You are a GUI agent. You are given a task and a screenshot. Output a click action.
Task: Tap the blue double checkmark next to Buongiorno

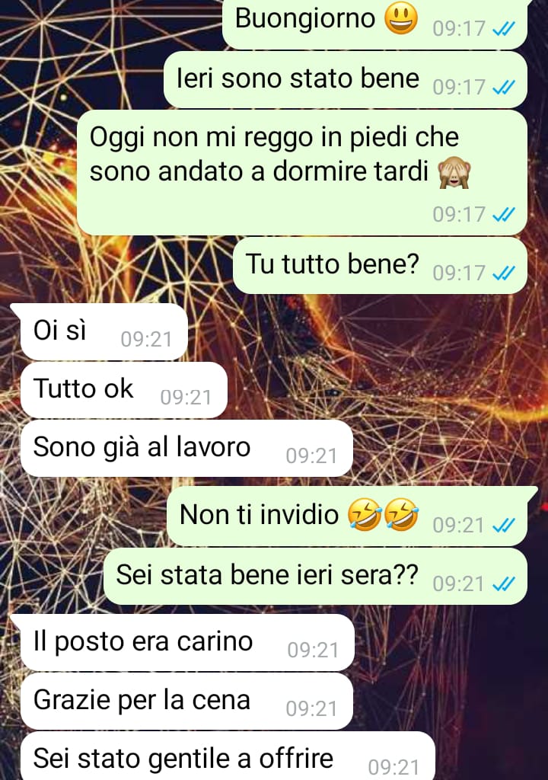tap(503, 30)
